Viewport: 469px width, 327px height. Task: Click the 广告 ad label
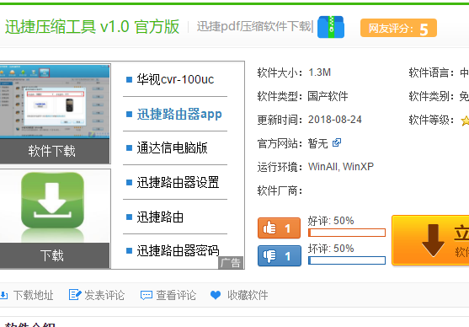pos(231,263)
